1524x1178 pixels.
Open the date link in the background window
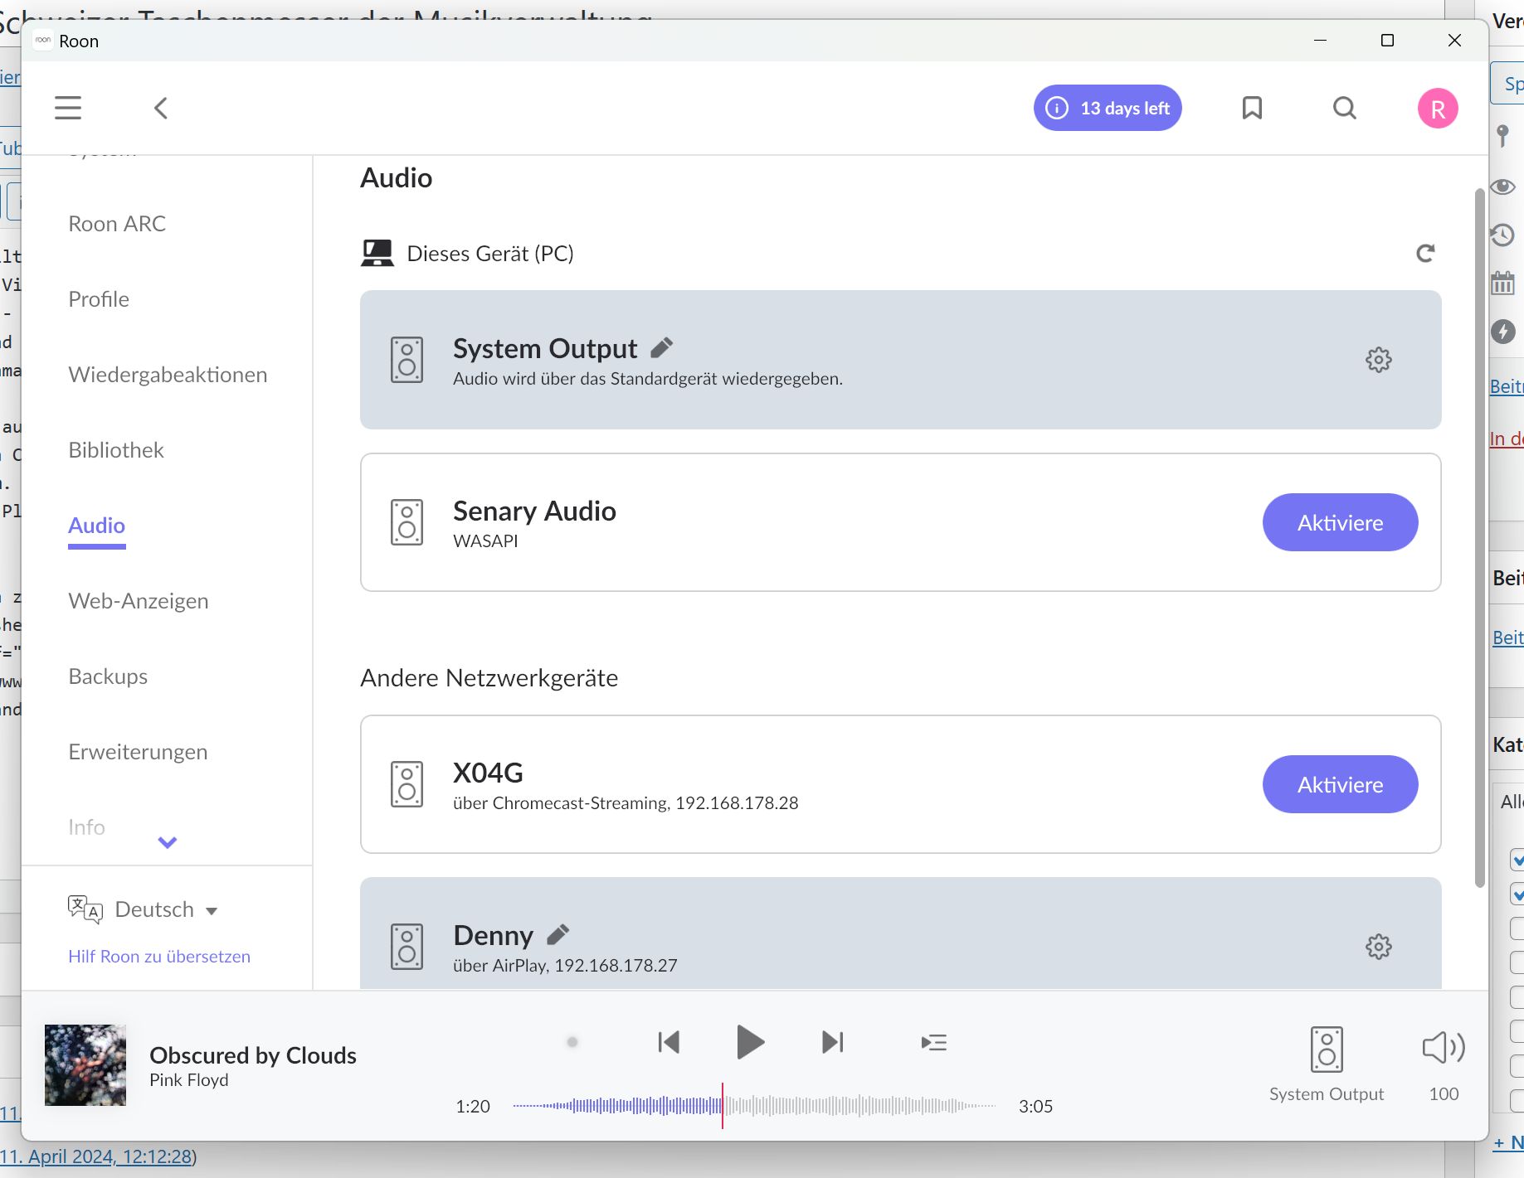tap(96, 1156)
